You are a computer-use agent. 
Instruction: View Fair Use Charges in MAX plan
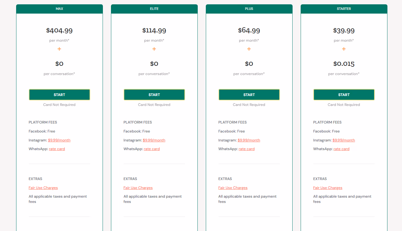pyautogui.click(x=43, y=188)
